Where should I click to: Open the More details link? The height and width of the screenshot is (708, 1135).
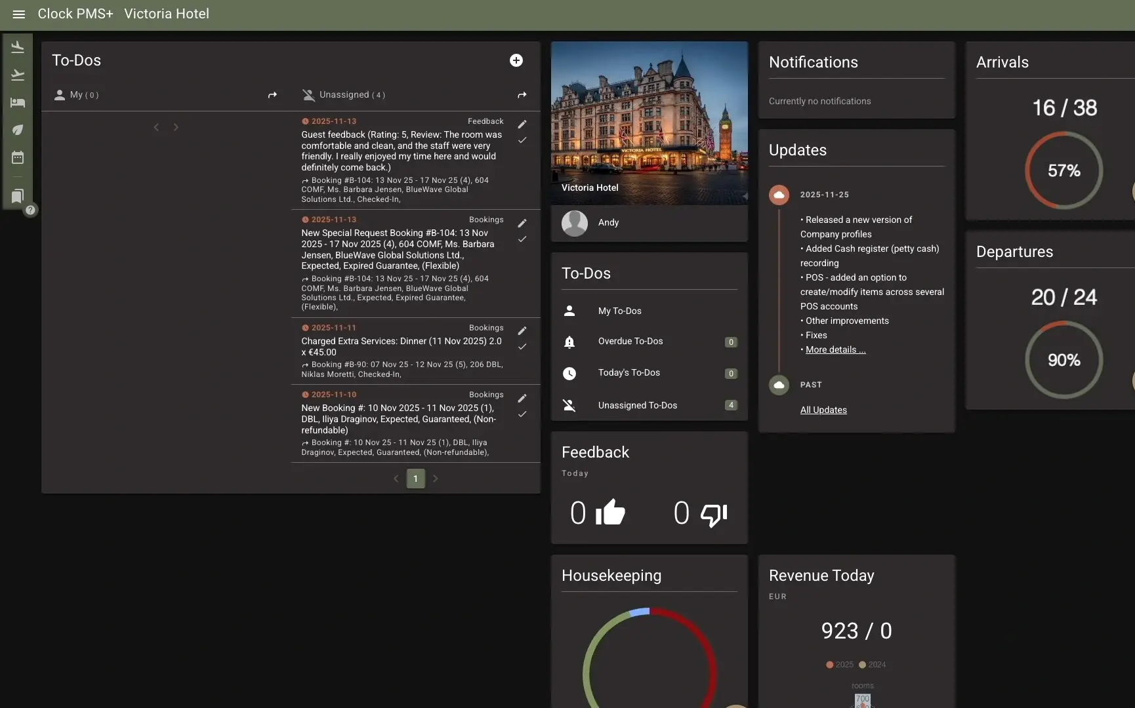835,350
